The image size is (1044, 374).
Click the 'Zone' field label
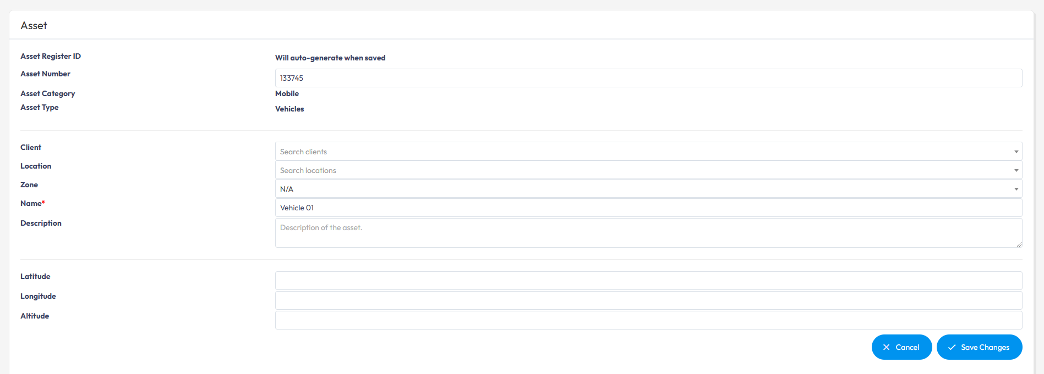click(x=29, y=185)
